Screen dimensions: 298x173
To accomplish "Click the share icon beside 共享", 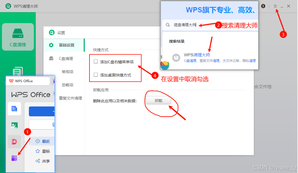I will (38, 161).
